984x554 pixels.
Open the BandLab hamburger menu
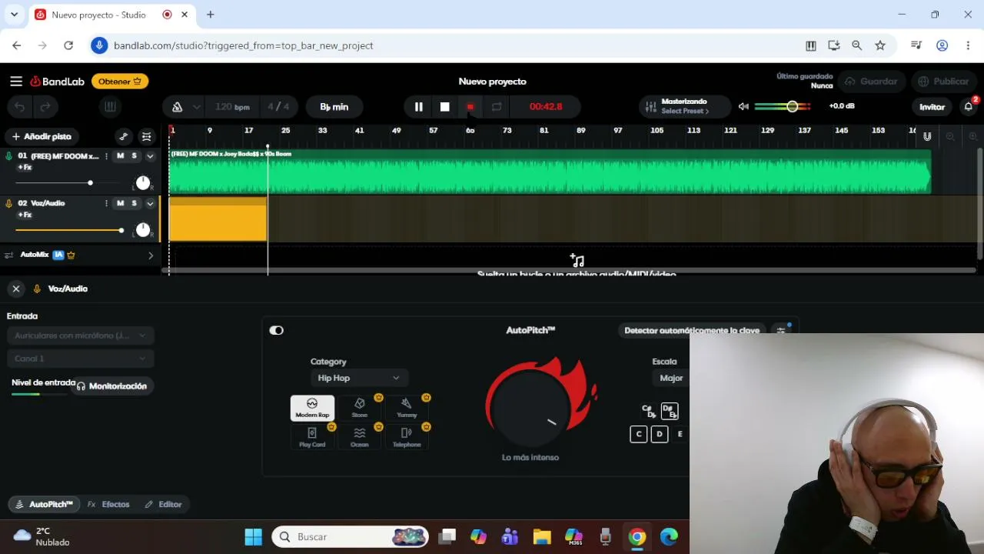[x=16, y=81]
